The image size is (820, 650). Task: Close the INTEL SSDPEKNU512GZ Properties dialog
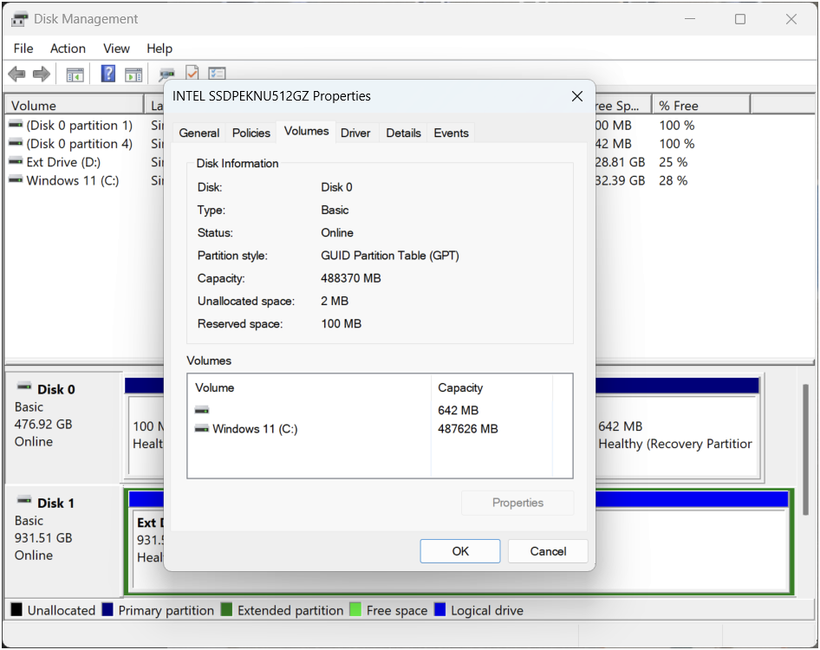pyautogui.click(x=576, y=96)
